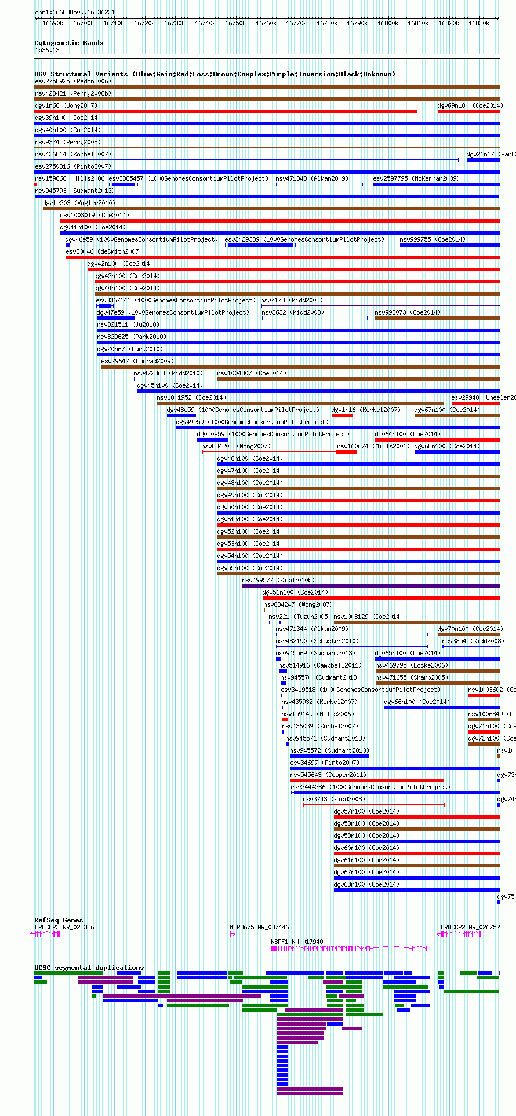Viewport: 516px width, 1116px height.
Task: Select the Cytogenetic Bands track title
Action: (x=69, y=43)
